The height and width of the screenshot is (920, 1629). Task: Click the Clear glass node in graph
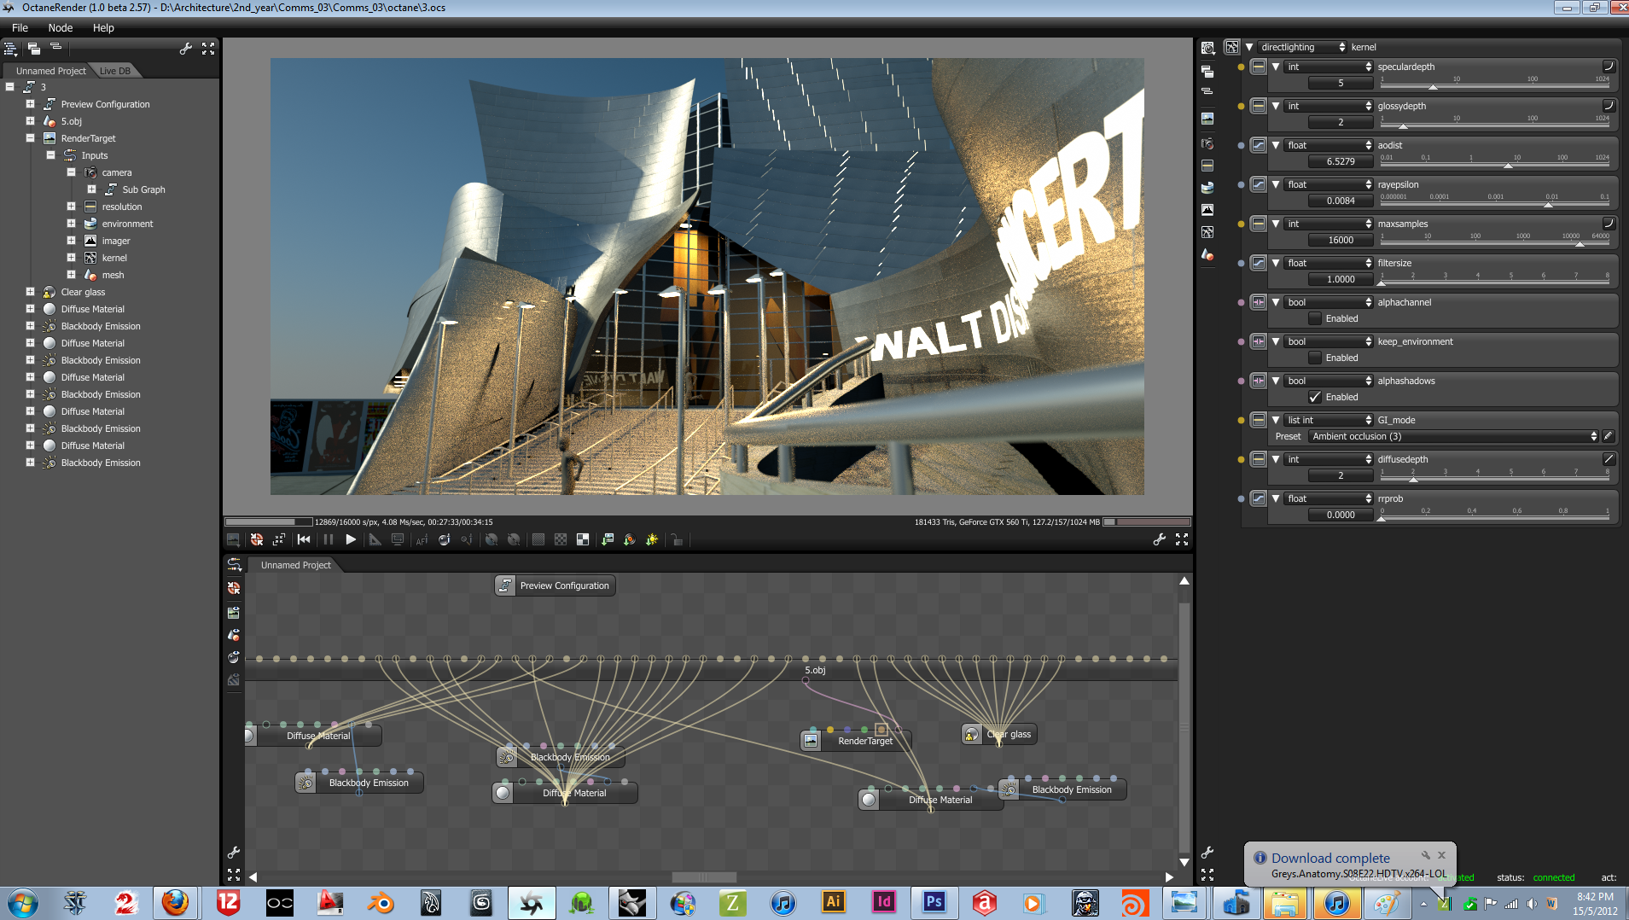click(x=999, y=734)
